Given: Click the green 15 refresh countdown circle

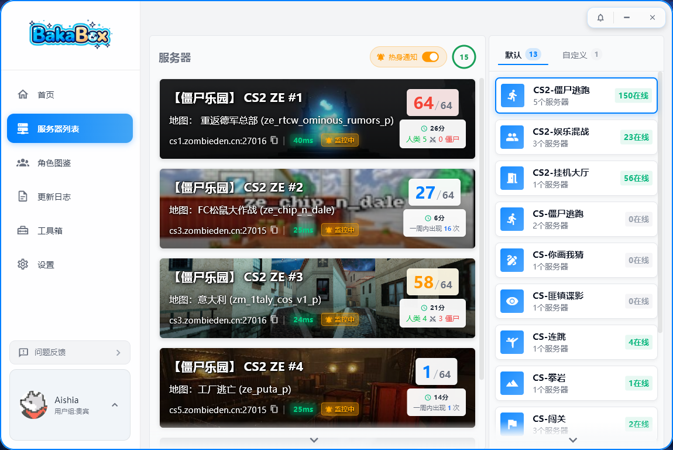Looking at the screenshot, I should pyautogui.click(x=464, y=57).
